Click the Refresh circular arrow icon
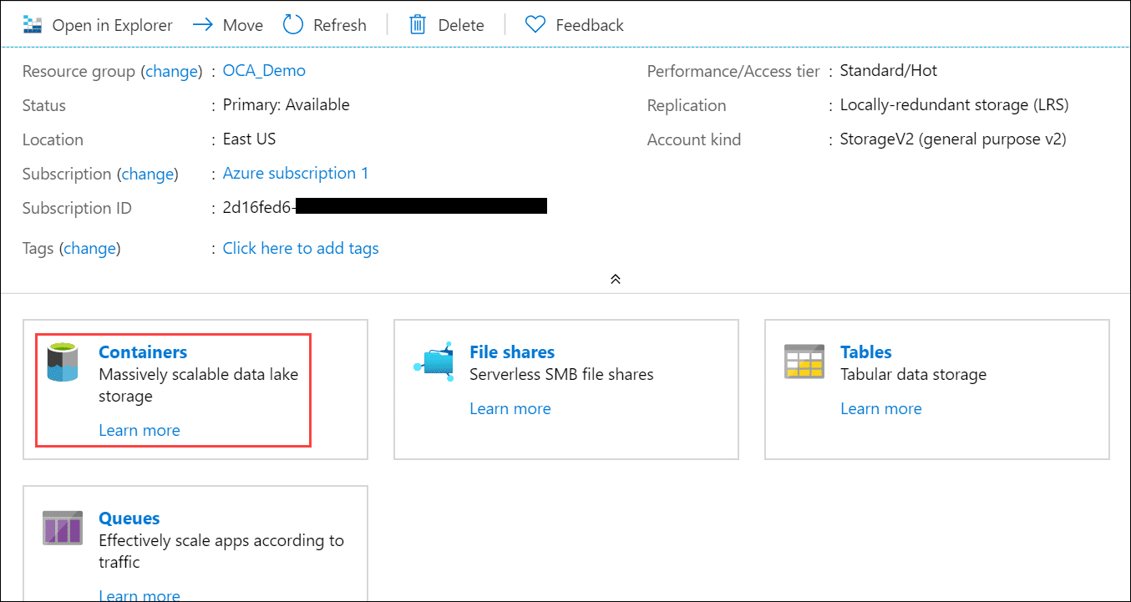The height and width of the screenshot is (602, 1131). click(x=293, y=25)
